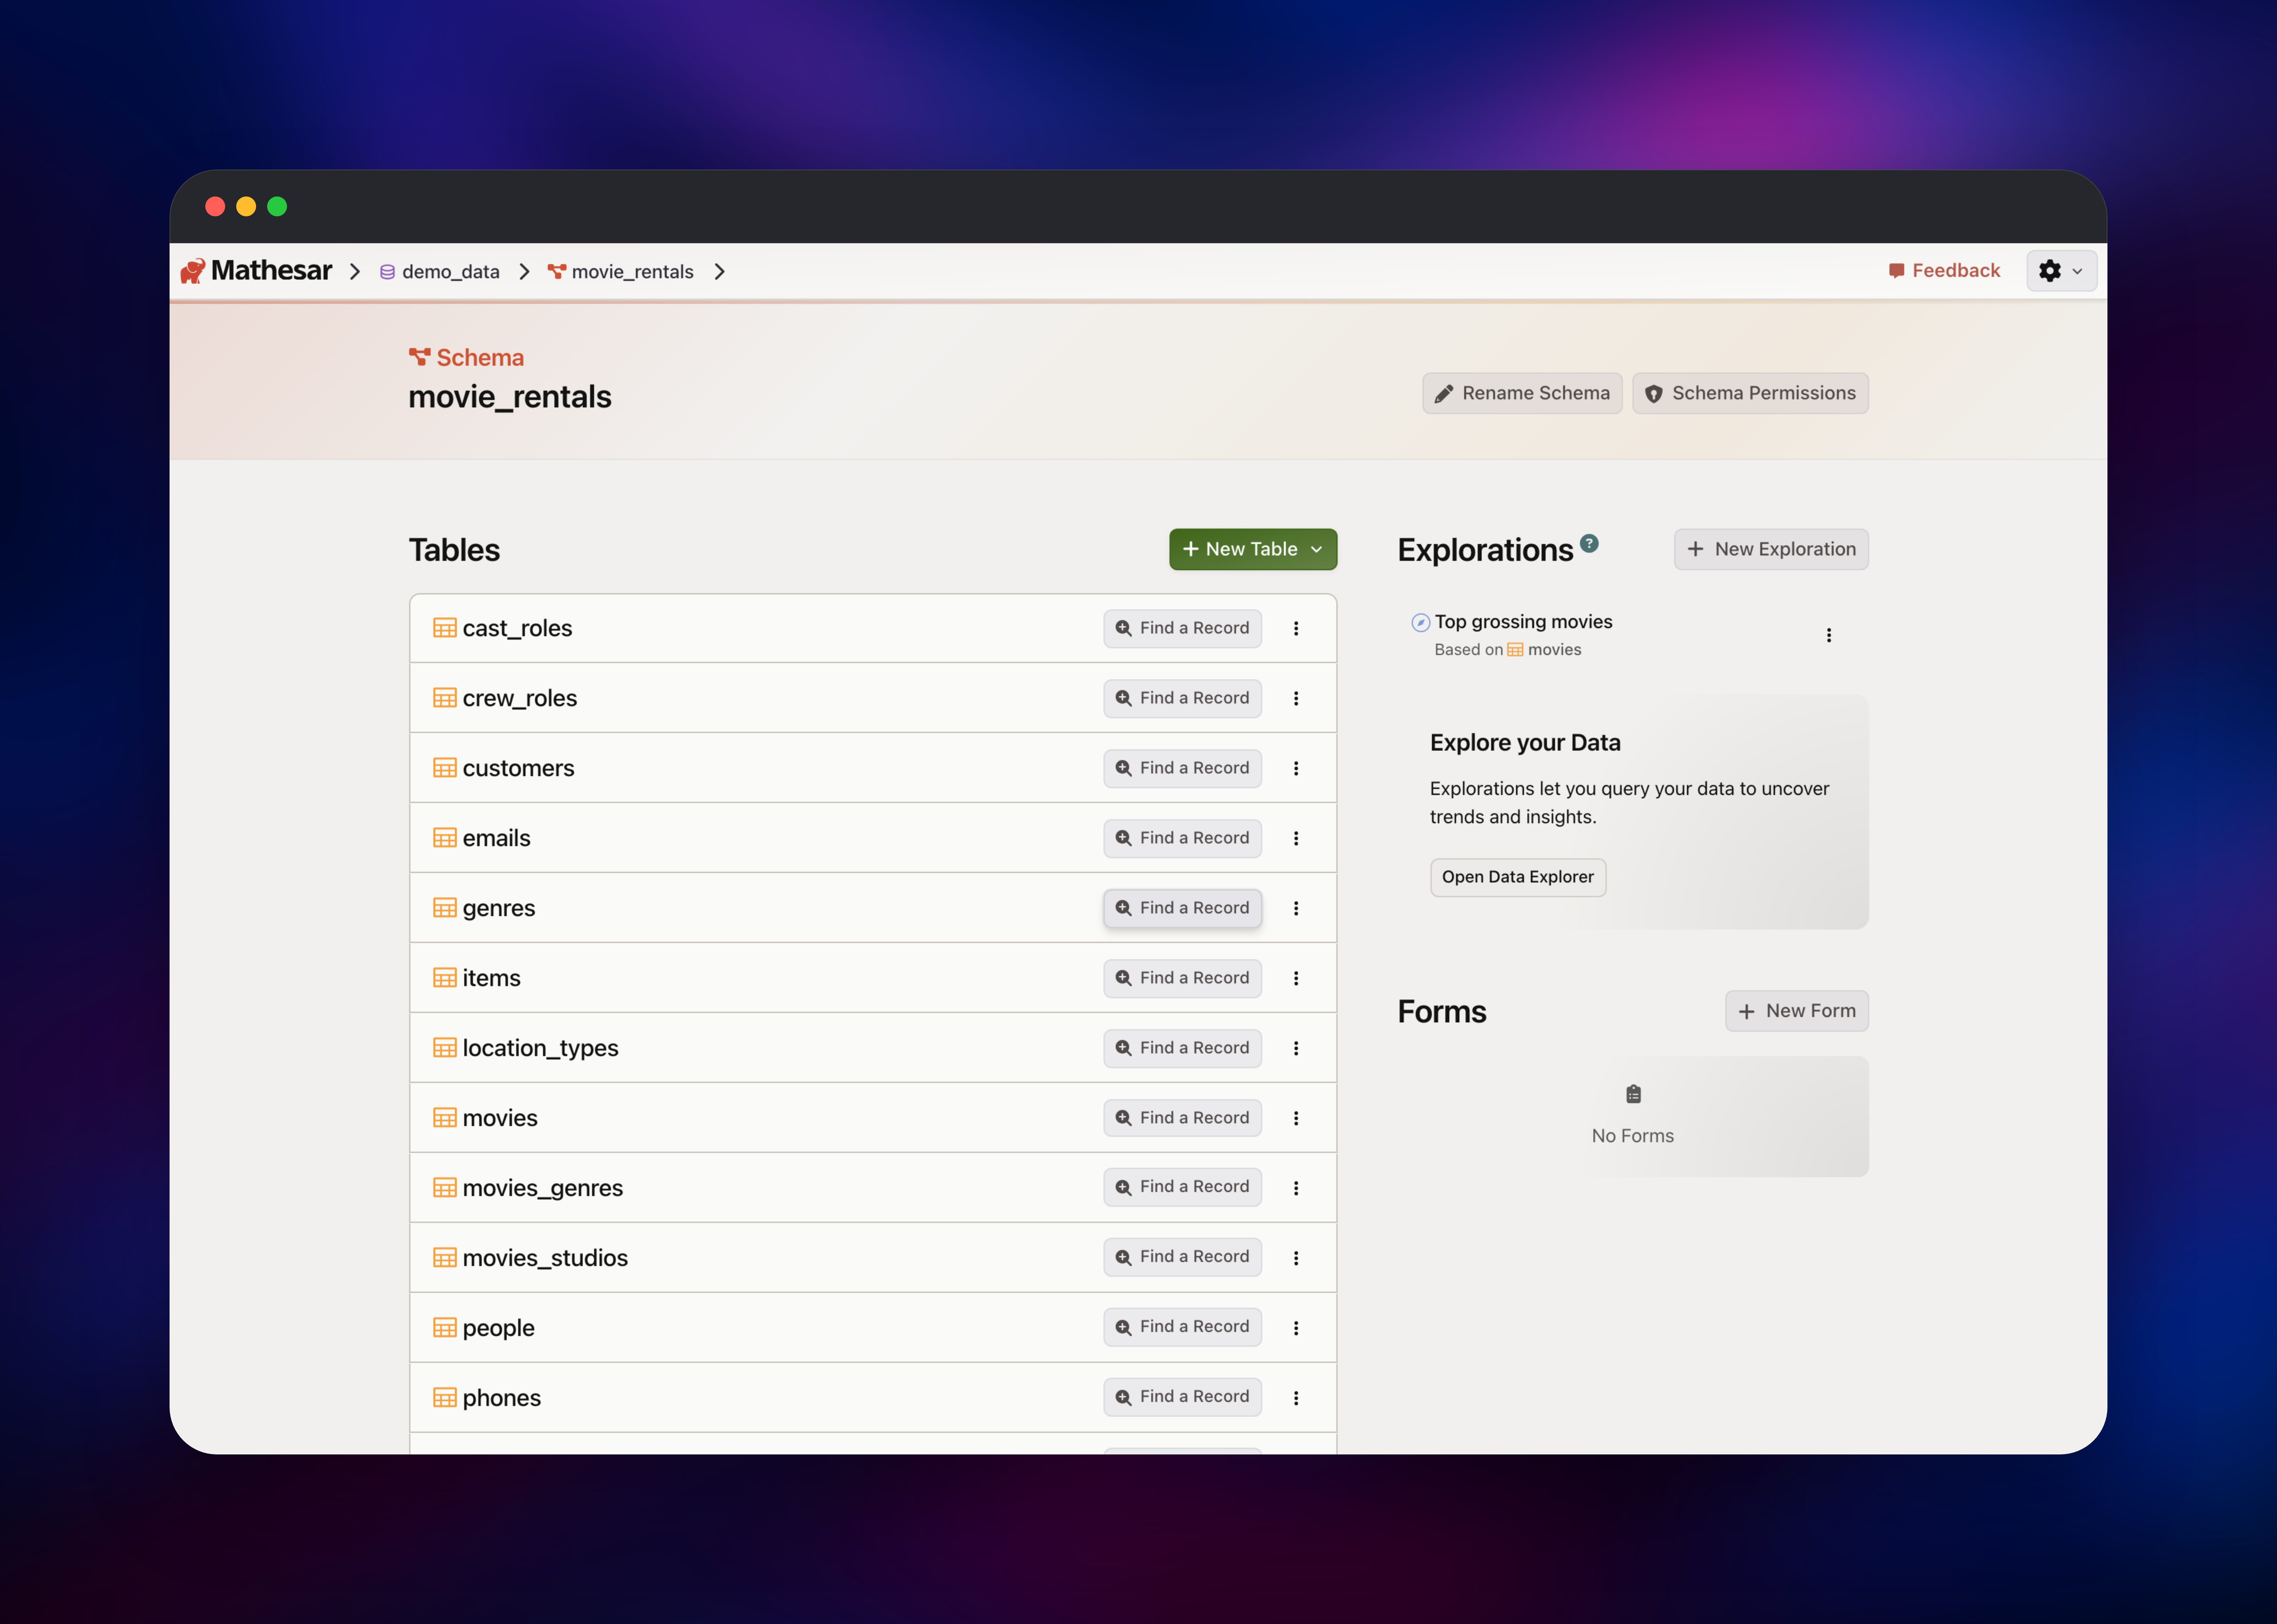Click Find a Record for movies

[x=1182, y=1118]
